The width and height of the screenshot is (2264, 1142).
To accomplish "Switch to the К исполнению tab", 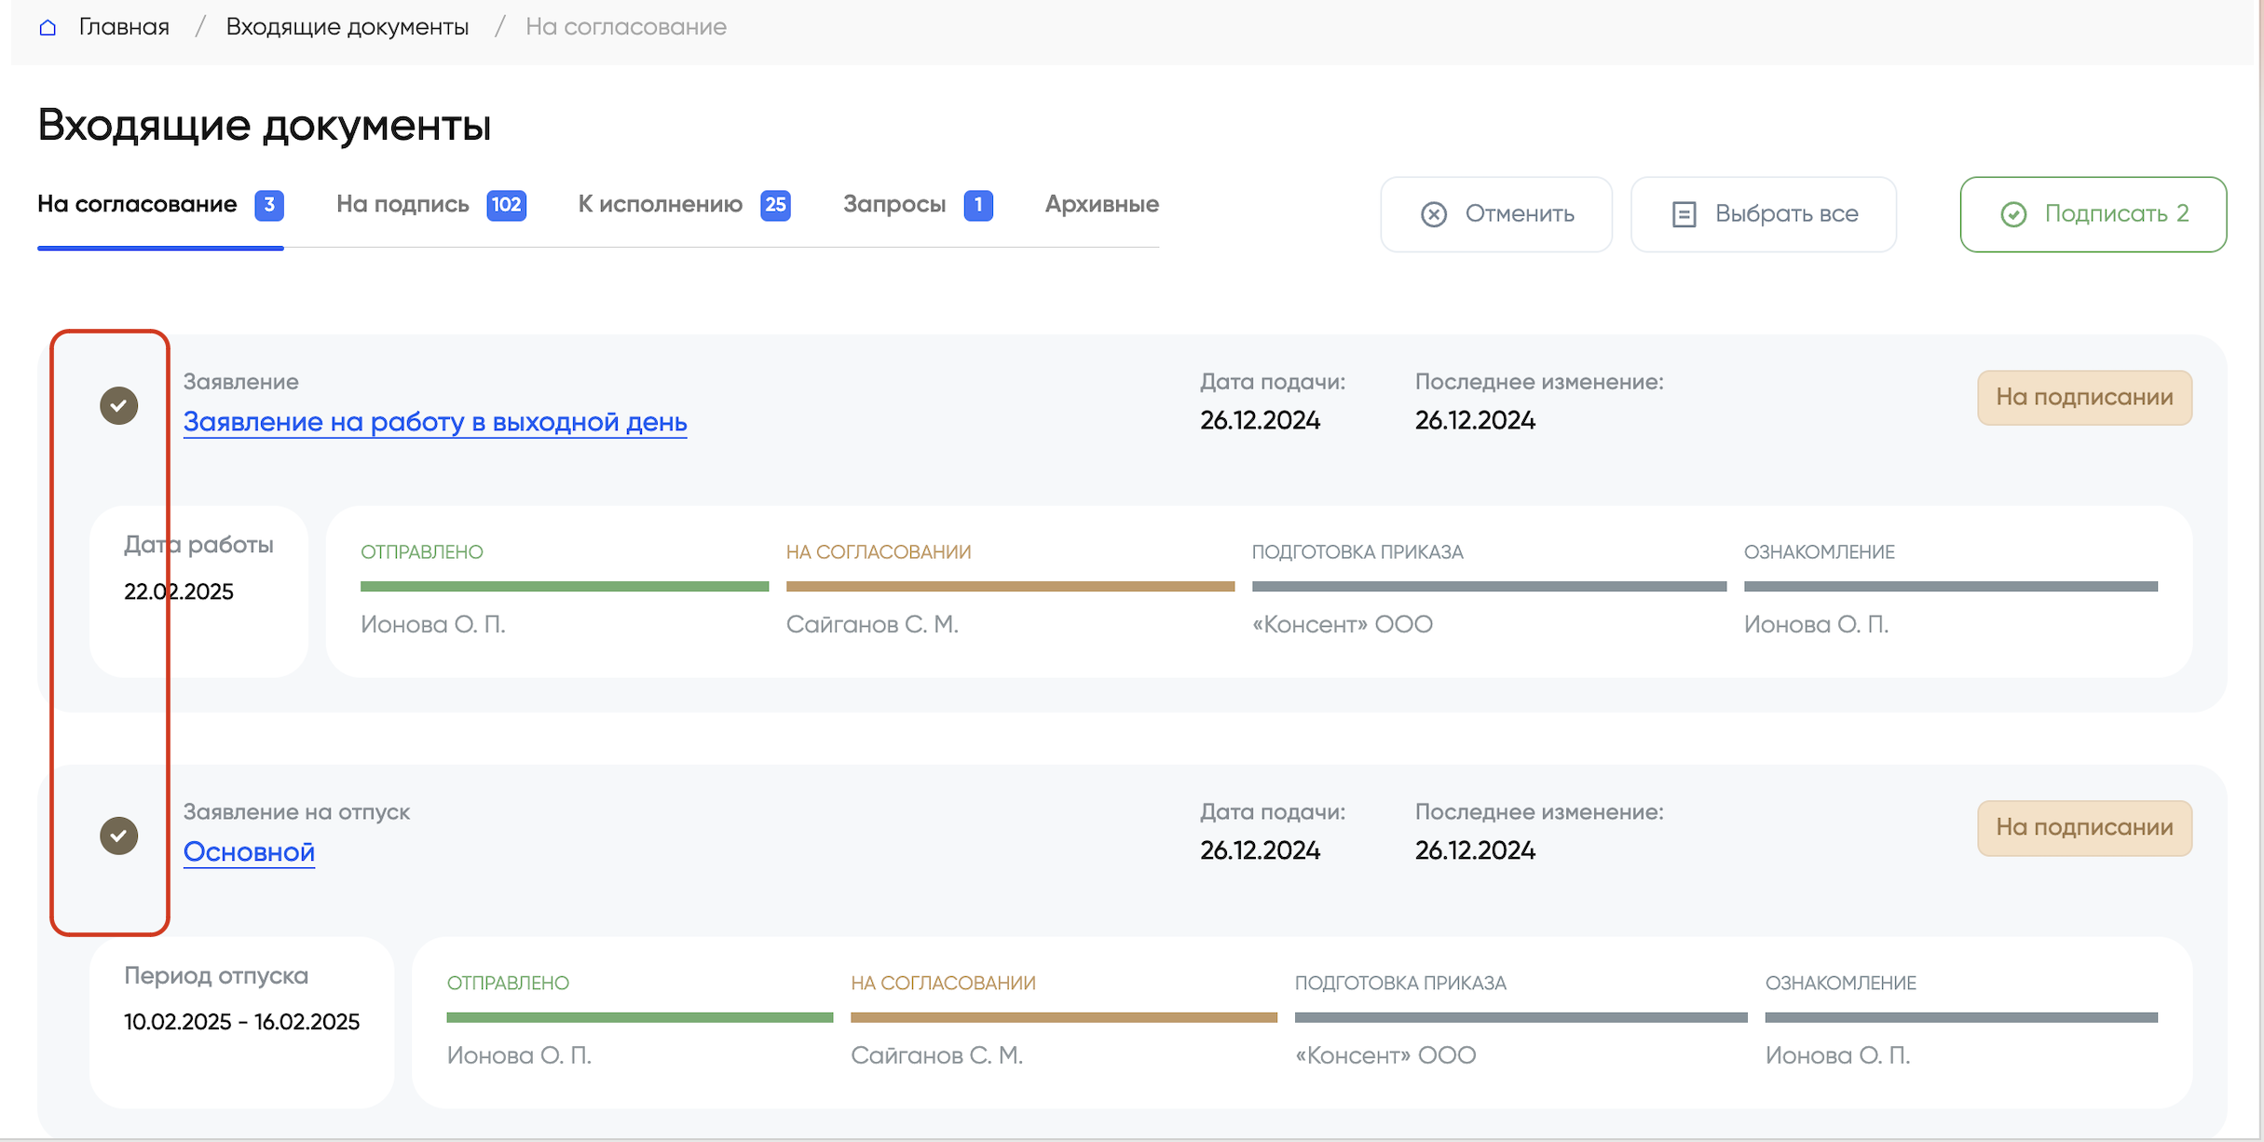I will click(660, 204).
